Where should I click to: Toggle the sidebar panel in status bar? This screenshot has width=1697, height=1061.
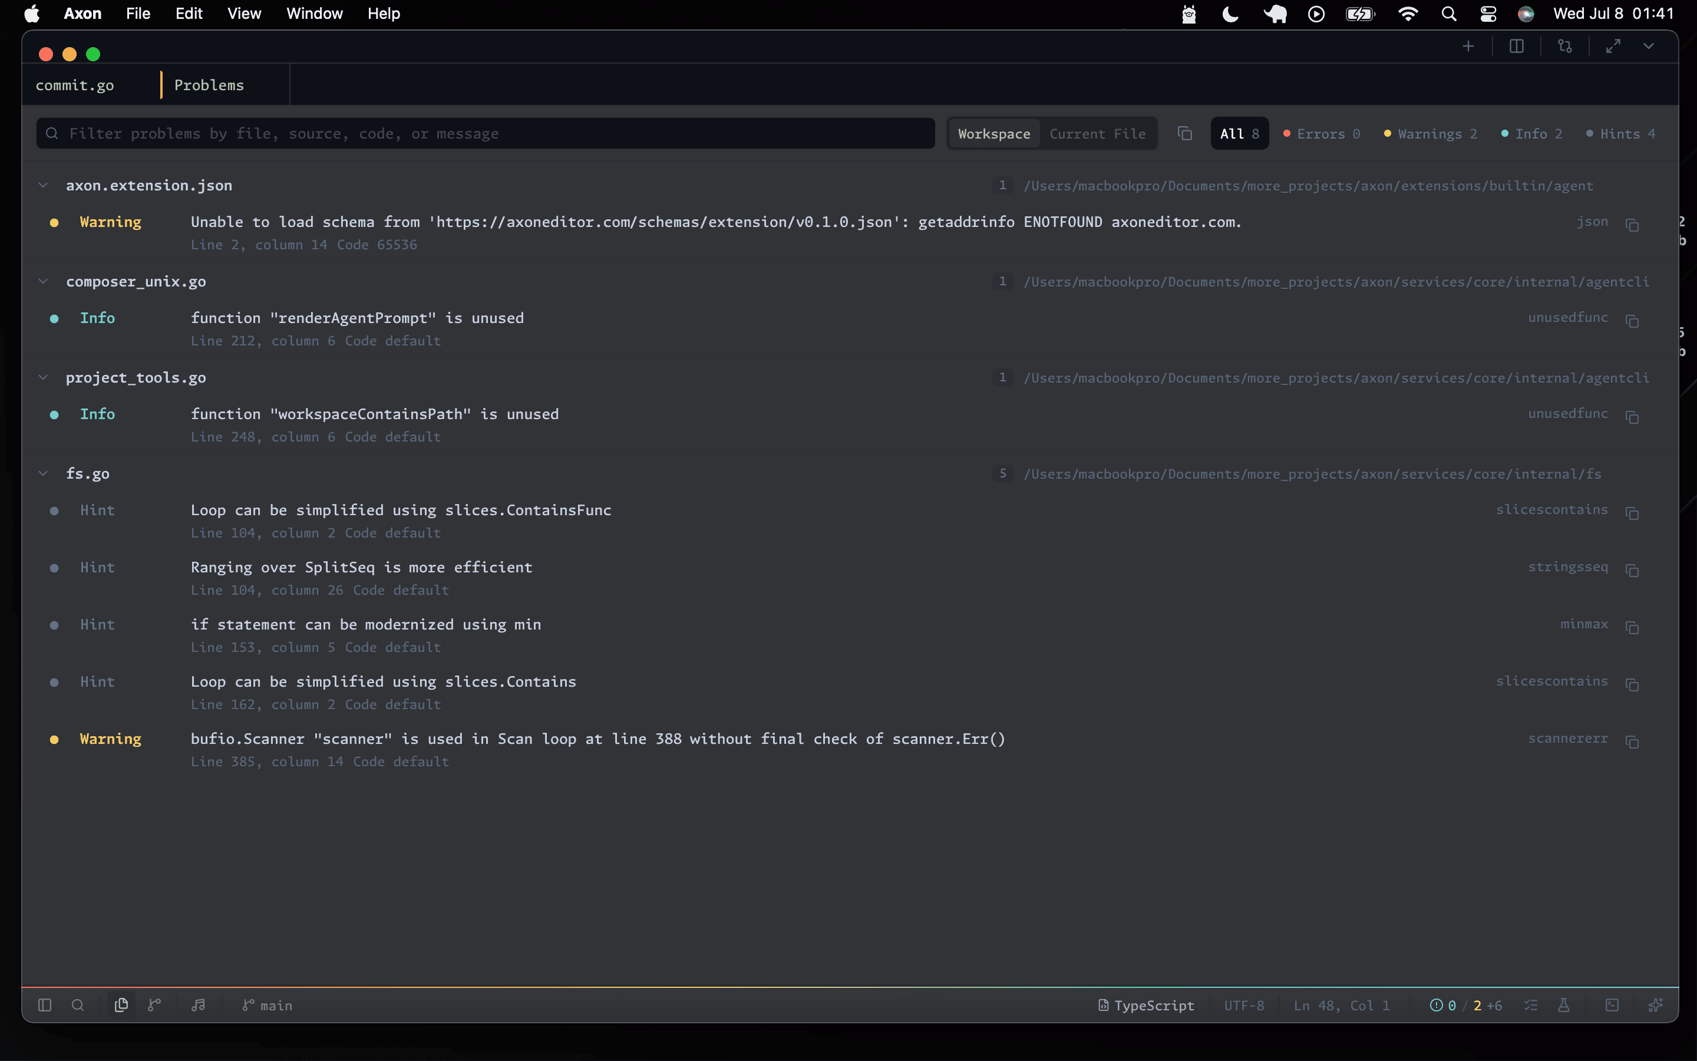[45, 1005]
